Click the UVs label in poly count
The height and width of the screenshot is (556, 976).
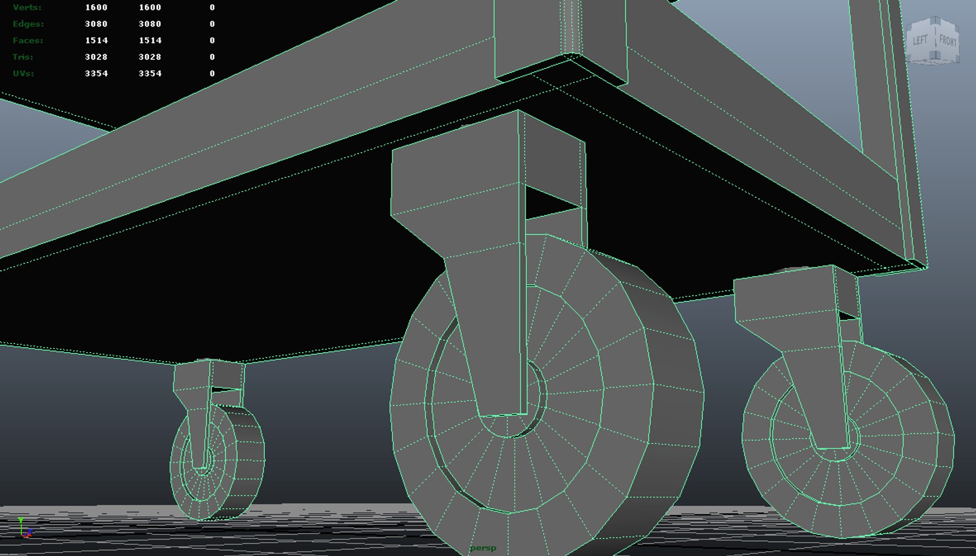click(23, 74)
